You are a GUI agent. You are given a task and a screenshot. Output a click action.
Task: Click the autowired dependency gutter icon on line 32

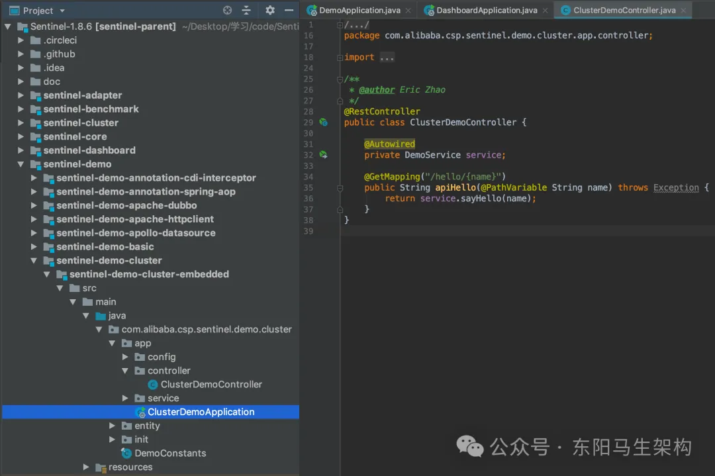click(323, 155)
